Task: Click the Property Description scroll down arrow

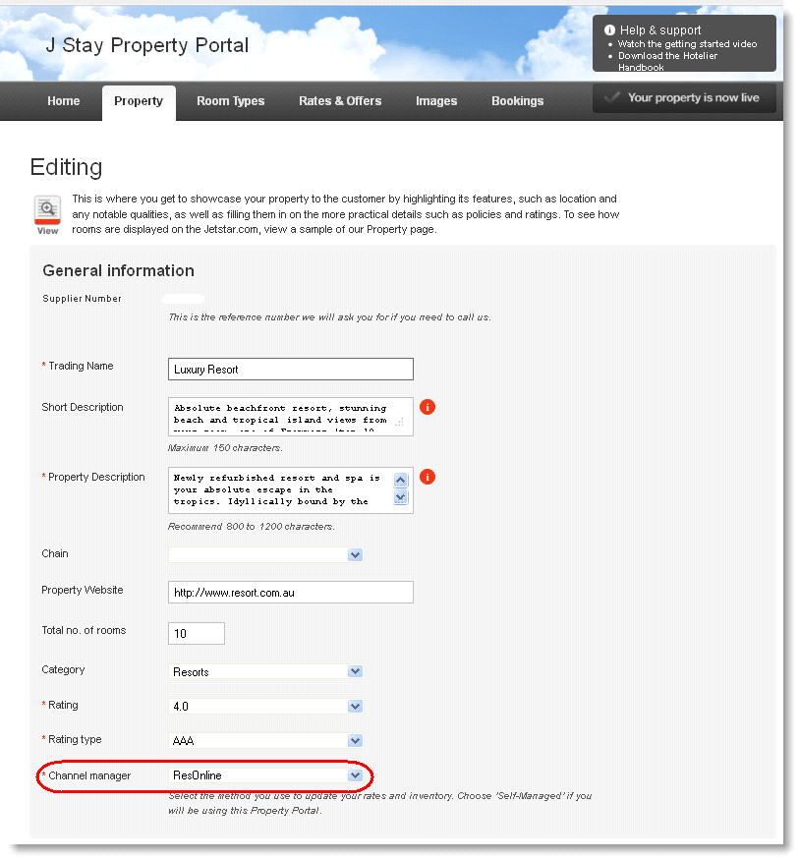Action: (401, 497)
